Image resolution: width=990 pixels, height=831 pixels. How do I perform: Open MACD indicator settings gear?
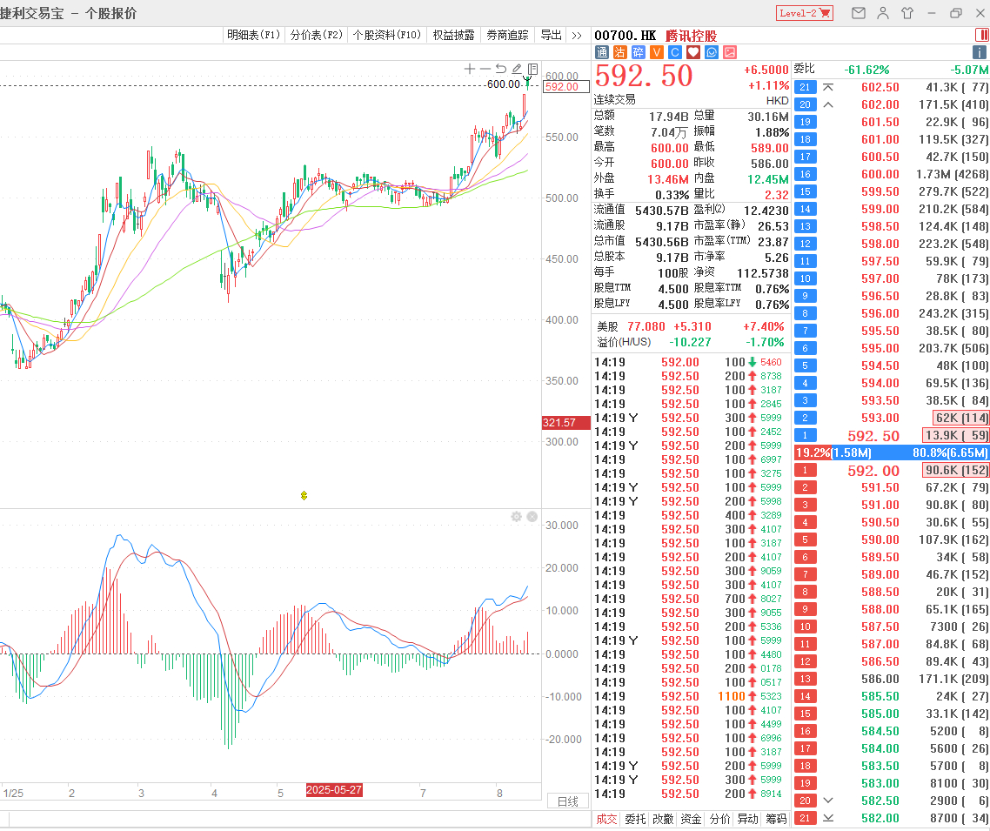click(x=517, y=517)
